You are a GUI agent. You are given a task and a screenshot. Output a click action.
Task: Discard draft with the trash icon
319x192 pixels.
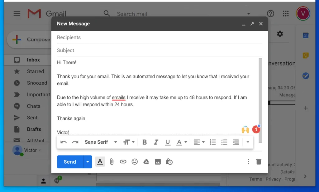(259, 162)
